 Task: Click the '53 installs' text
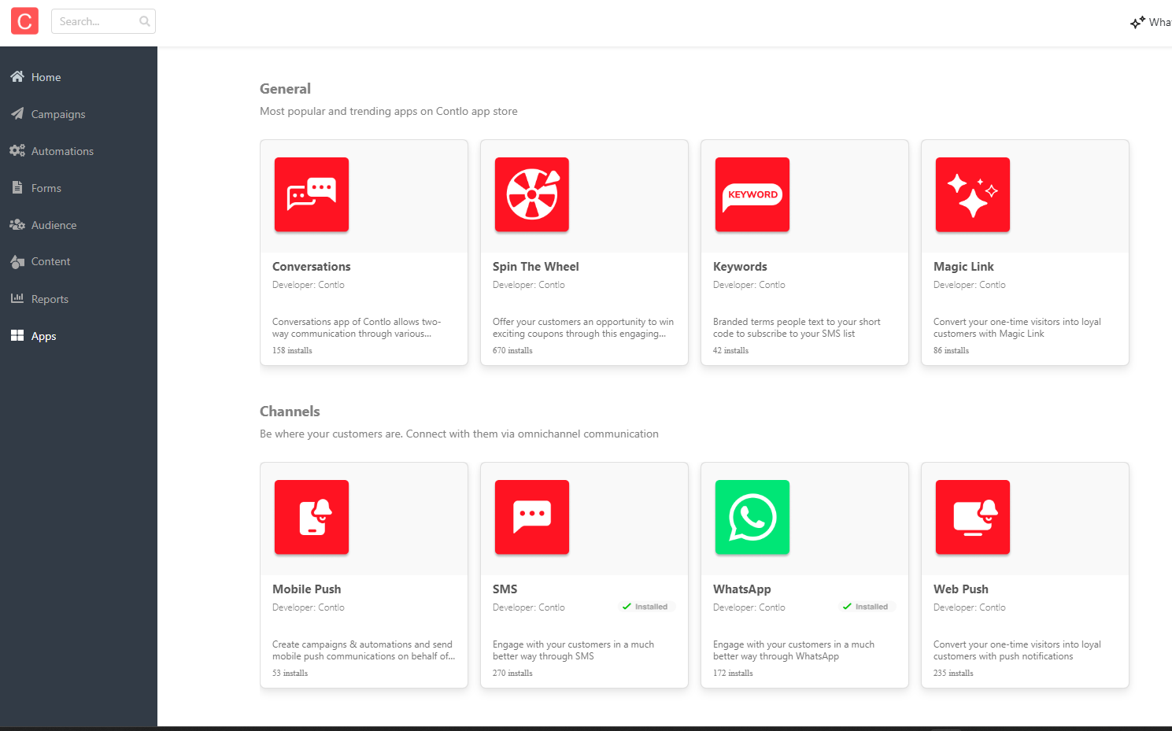coord(290,674)
